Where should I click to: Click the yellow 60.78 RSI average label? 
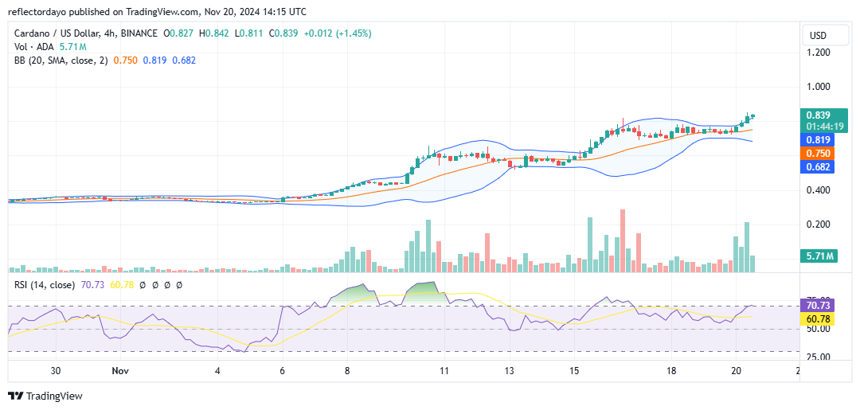point(819,318)
